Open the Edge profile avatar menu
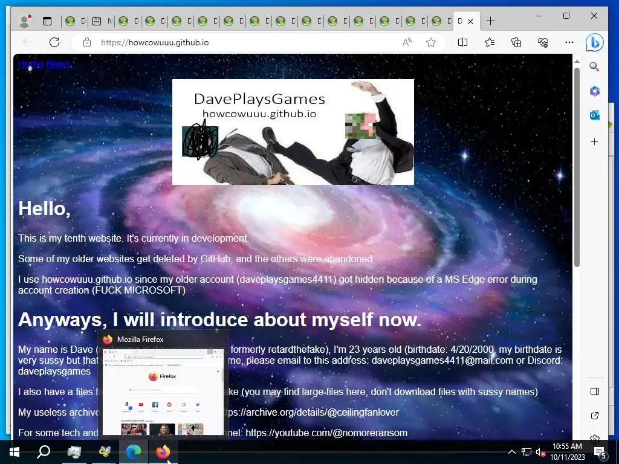The height and width of the screenshot is (464, 619). [25, 21]
